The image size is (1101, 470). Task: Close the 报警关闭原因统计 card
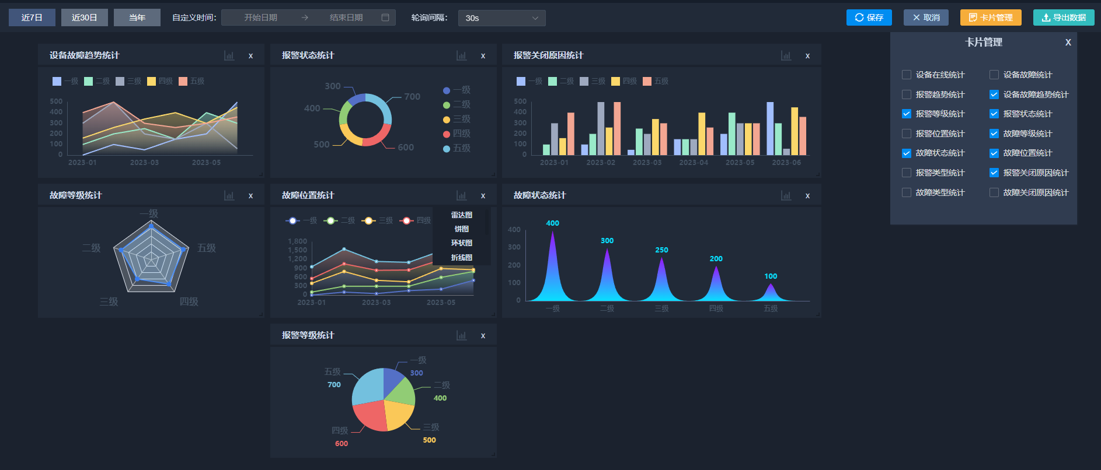tap(808, 56)
